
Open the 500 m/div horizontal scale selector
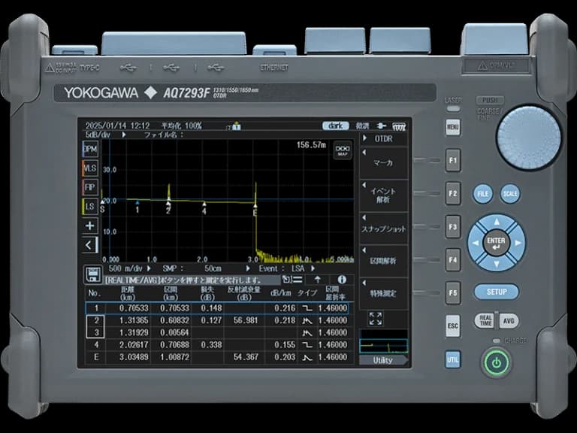[130, 268]
